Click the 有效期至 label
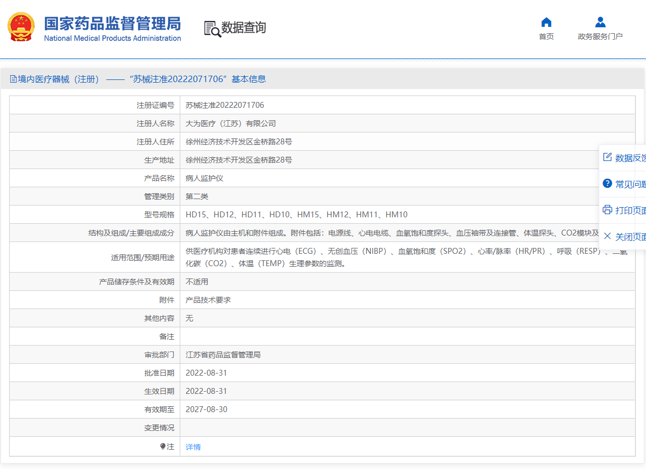This screenshot has width=646, height=469. (159, 409)
